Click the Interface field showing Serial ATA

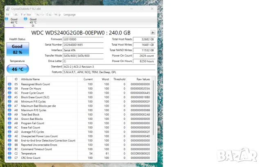click(x=83, y=50)
